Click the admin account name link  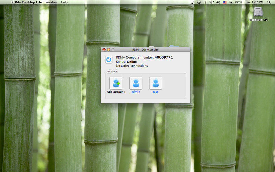(x=136, y=92)
